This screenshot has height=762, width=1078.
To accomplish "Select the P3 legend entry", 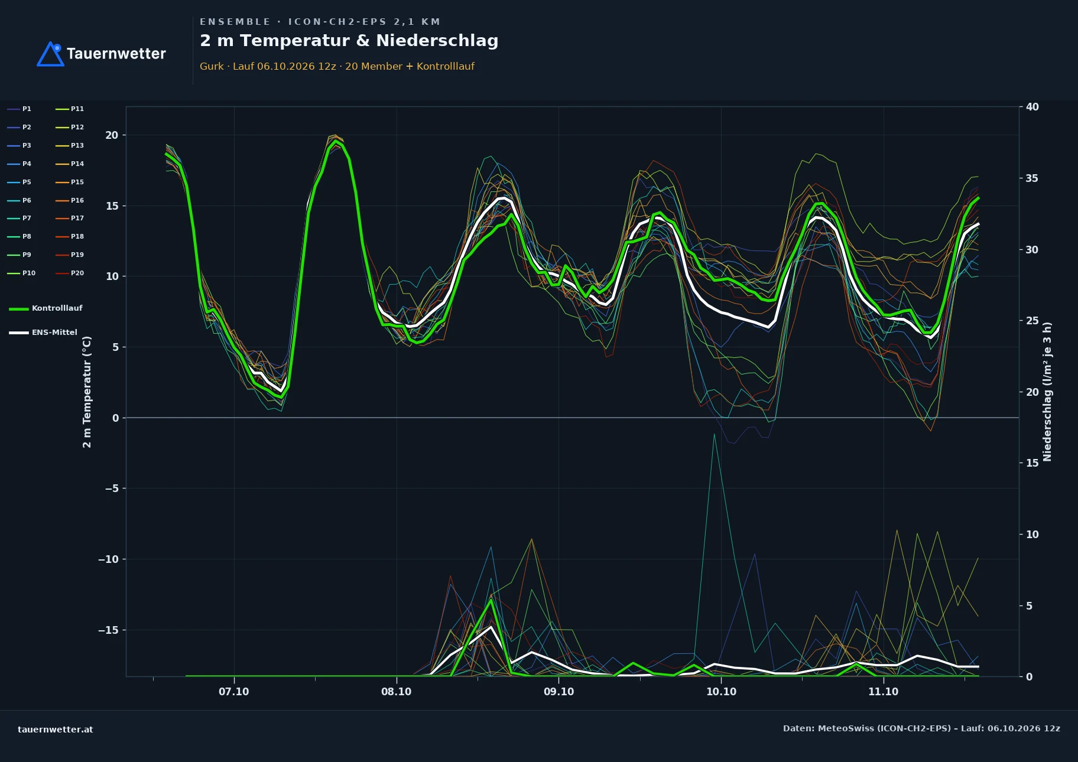I will (19, 145).
